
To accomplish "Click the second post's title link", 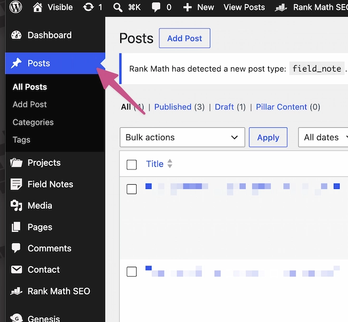I will tap(243, 271).
